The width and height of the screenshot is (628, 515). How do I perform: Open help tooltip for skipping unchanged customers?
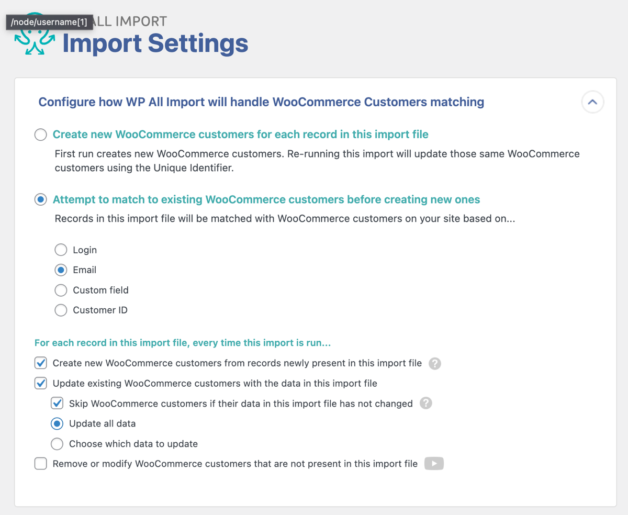pyautogui.click(x=426, y=404)
